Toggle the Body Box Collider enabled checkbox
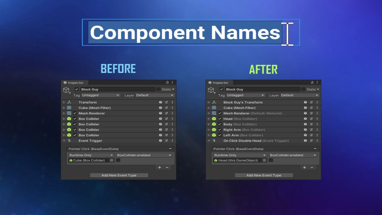 click(220, 124)
